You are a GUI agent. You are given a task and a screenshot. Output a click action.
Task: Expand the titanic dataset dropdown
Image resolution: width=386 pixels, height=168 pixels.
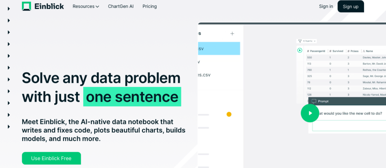click(x=315, y=41)
